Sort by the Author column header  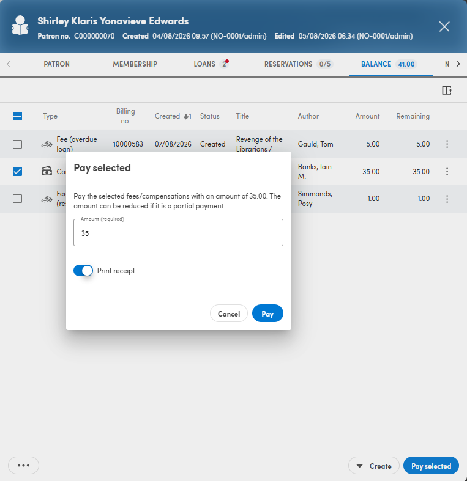point(308,116)
